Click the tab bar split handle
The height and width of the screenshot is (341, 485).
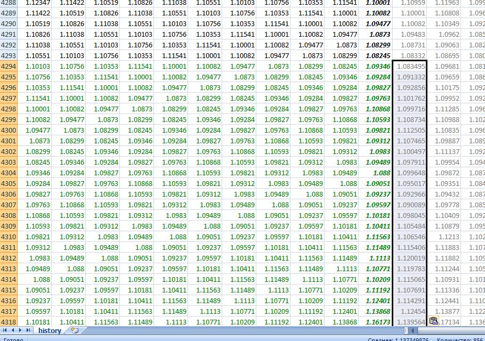pyautogui.click(x=406, y=331)
